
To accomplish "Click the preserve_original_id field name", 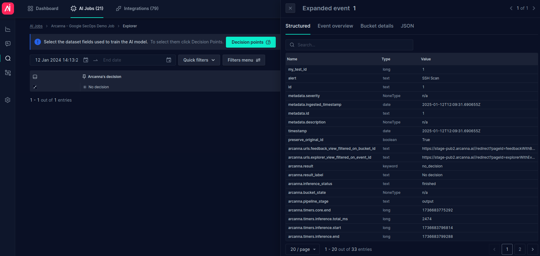I will coord(306,140).
